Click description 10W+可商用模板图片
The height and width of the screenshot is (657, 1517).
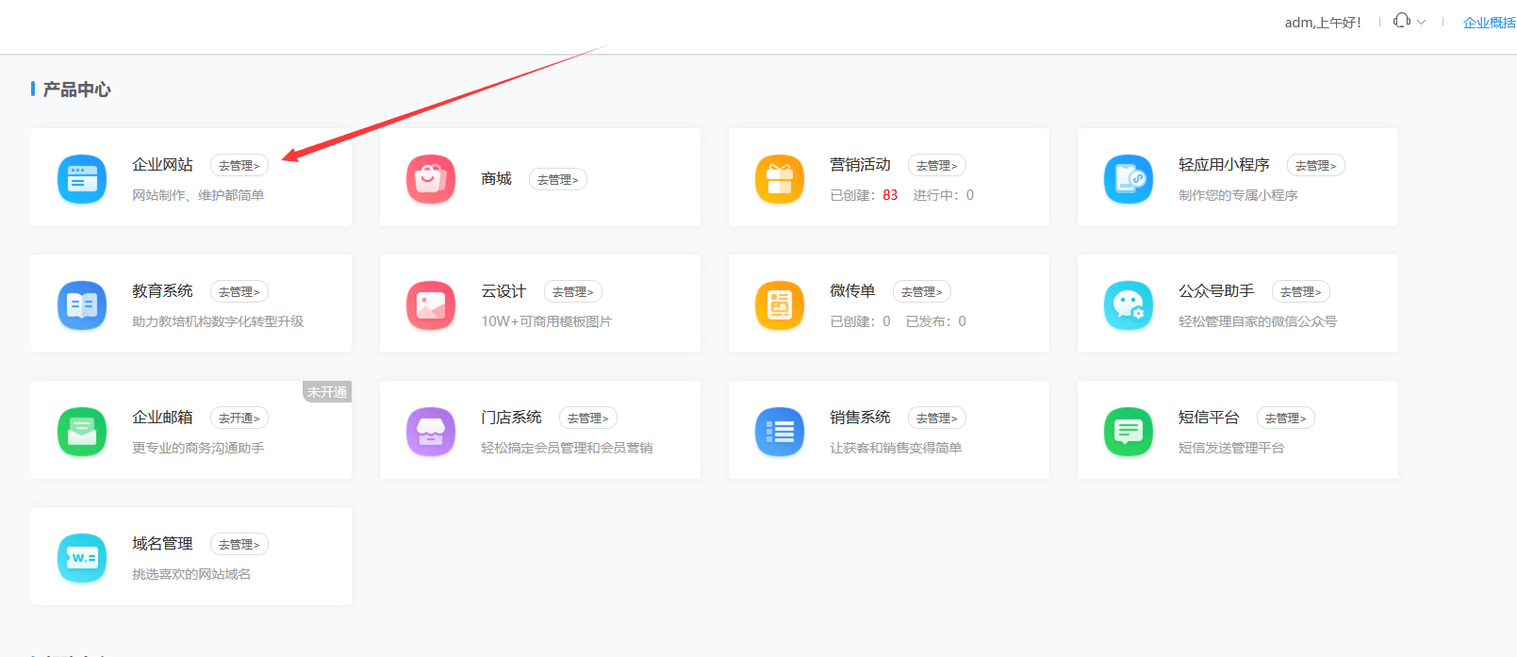pyautogui.click(x=546, y=321)
